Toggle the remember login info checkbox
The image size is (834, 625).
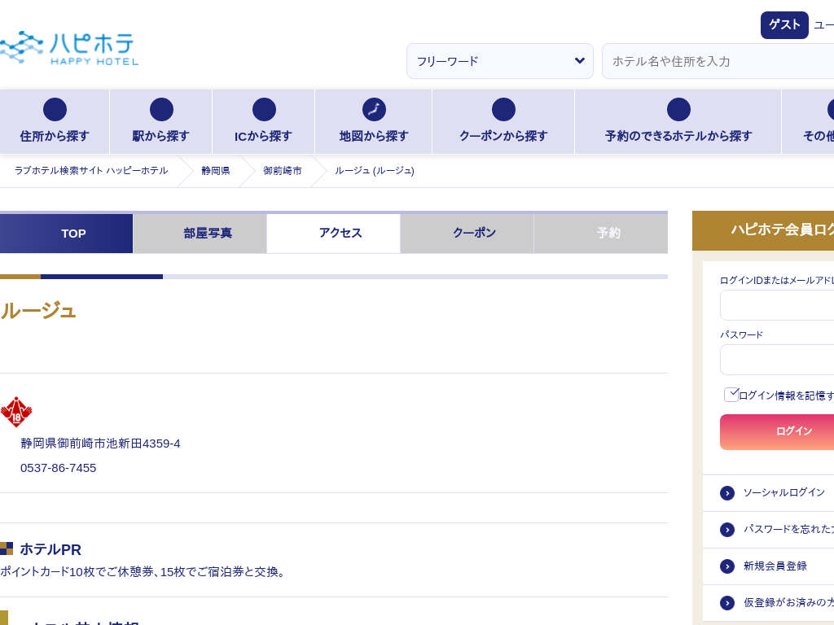[x=731, y=395]
